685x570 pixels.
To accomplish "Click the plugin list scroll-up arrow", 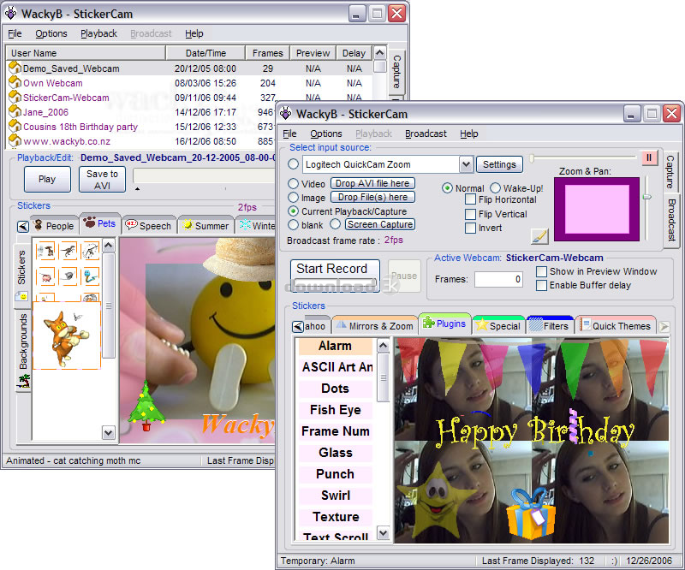I will (383, 347).
